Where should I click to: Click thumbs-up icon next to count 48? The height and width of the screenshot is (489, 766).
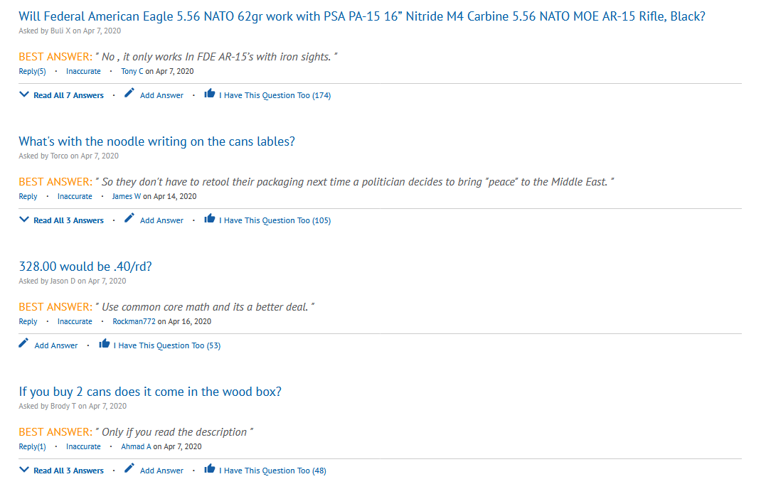pyautogui.click(x=210, y=468)
